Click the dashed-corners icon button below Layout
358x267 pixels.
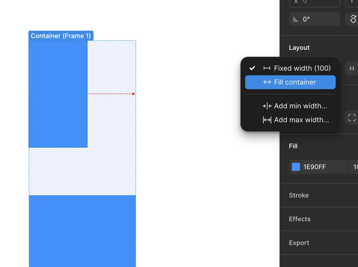click(352, 118)
